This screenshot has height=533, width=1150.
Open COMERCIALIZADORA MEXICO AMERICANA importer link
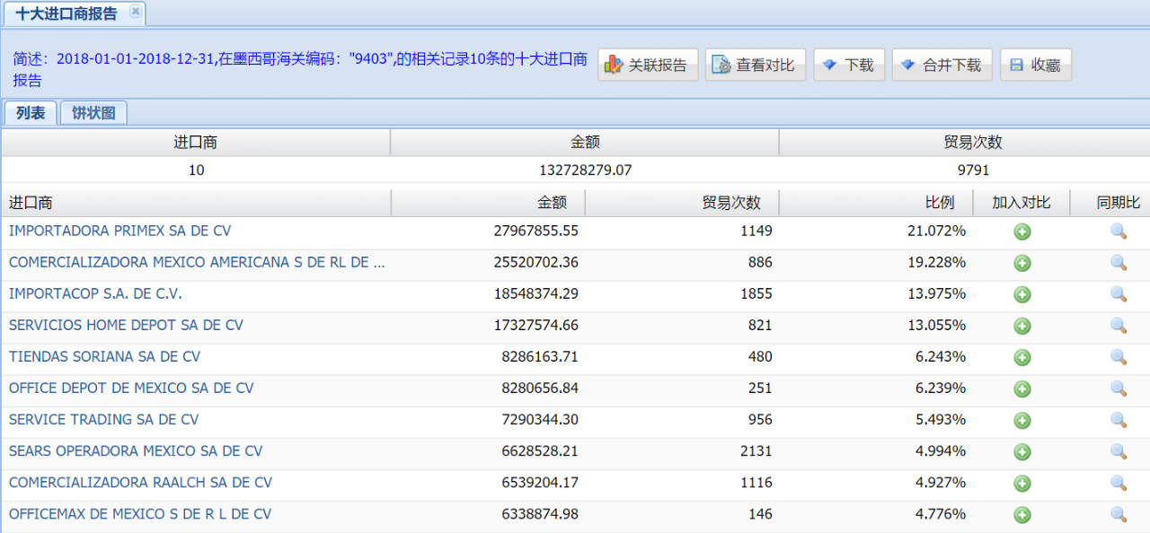coord(197,263)
